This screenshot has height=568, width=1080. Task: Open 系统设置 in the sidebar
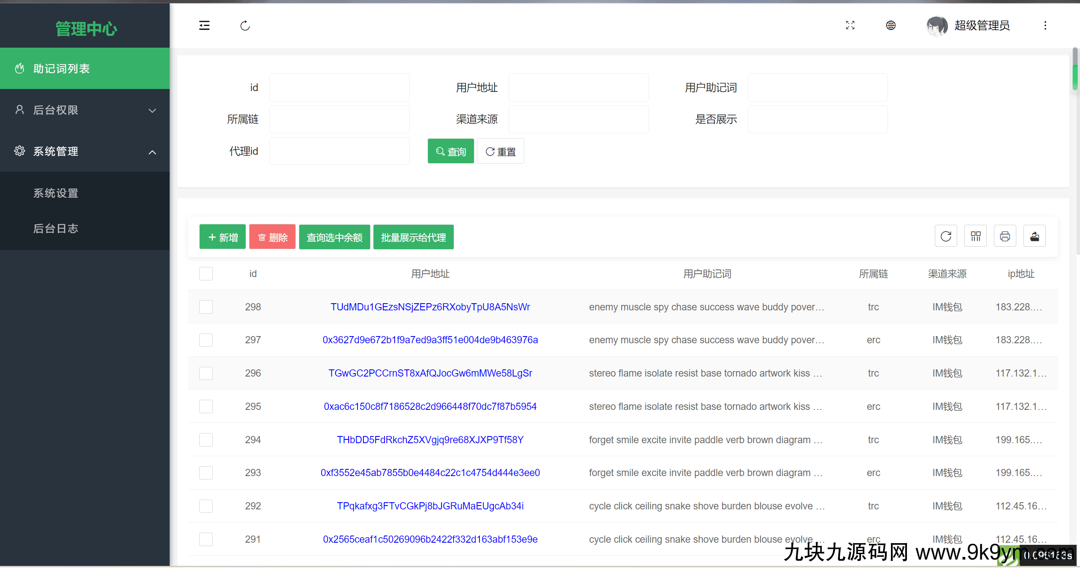[x=56, y=193]
